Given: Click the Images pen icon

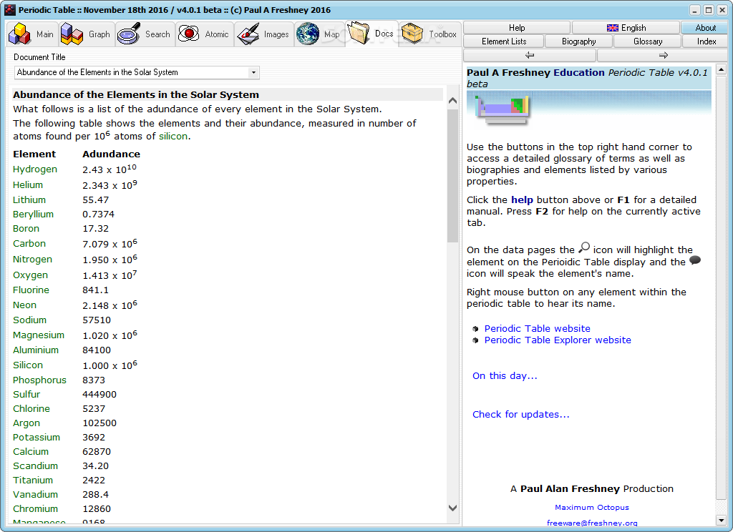Looking at the screenshot, I should (x=248, y=34).
